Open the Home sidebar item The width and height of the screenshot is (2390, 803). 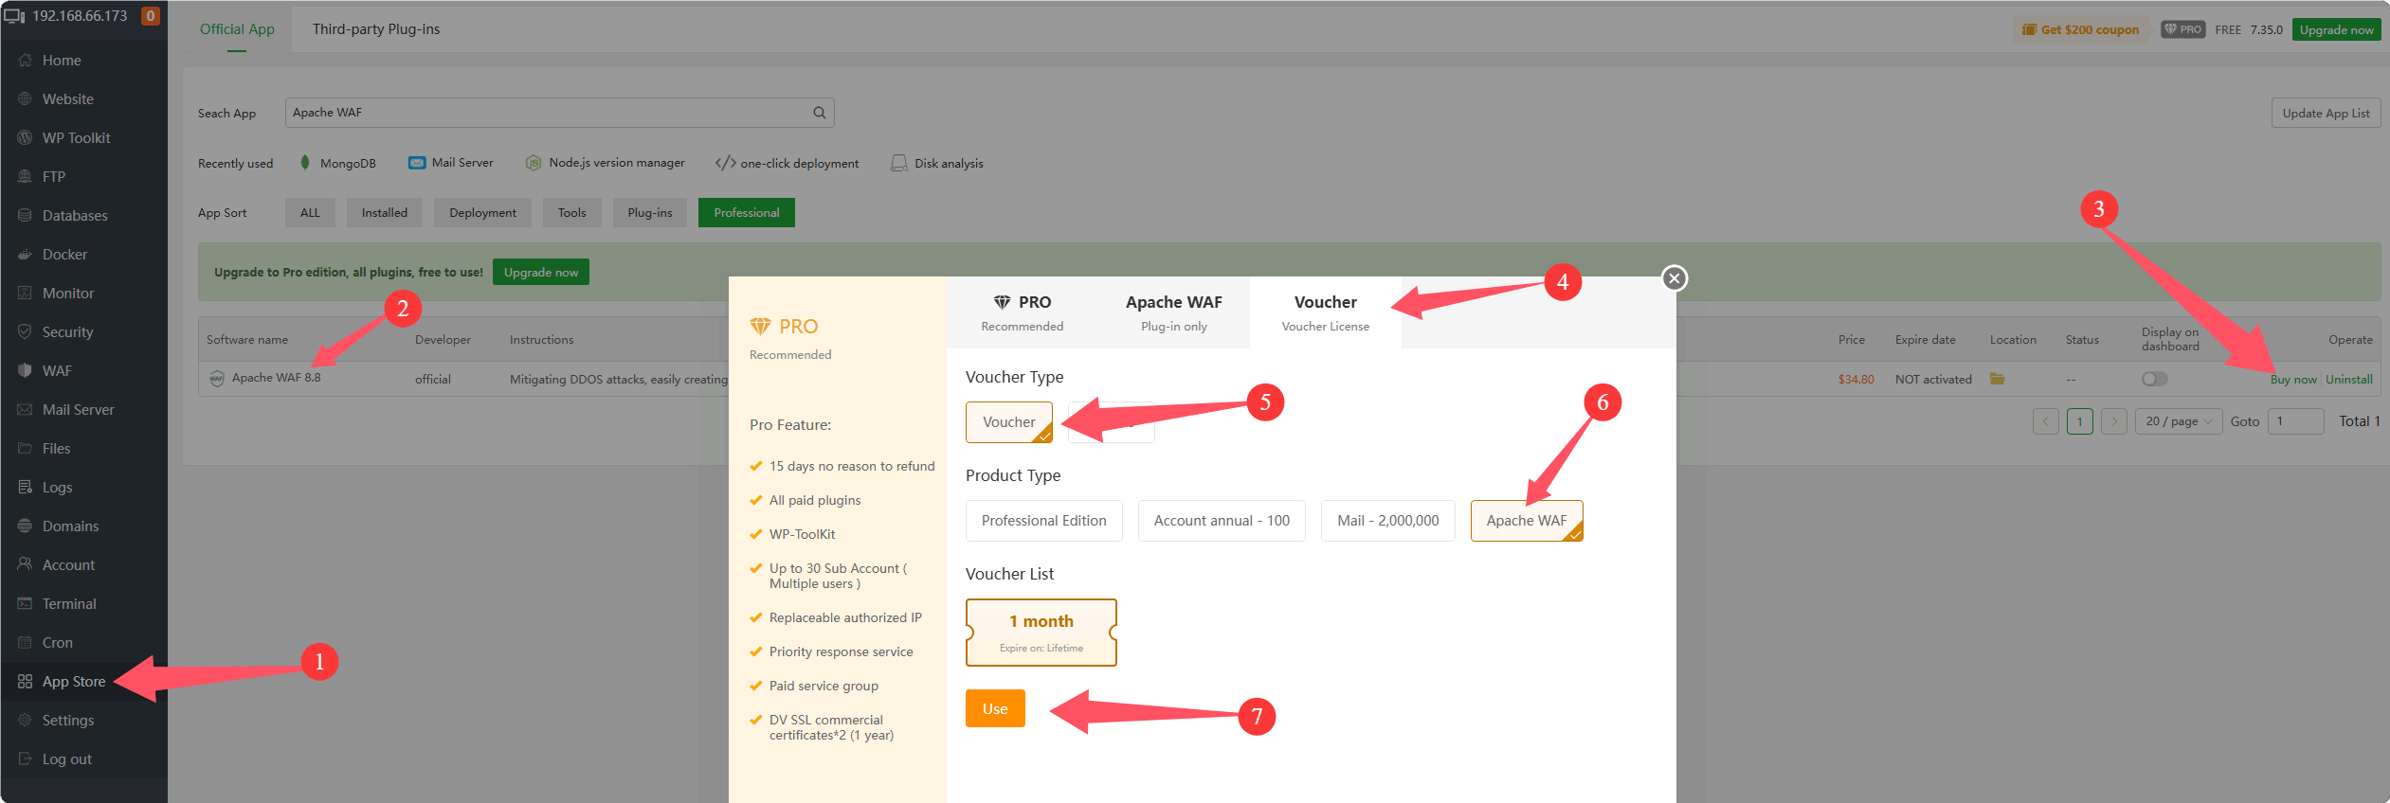[62, 61]
